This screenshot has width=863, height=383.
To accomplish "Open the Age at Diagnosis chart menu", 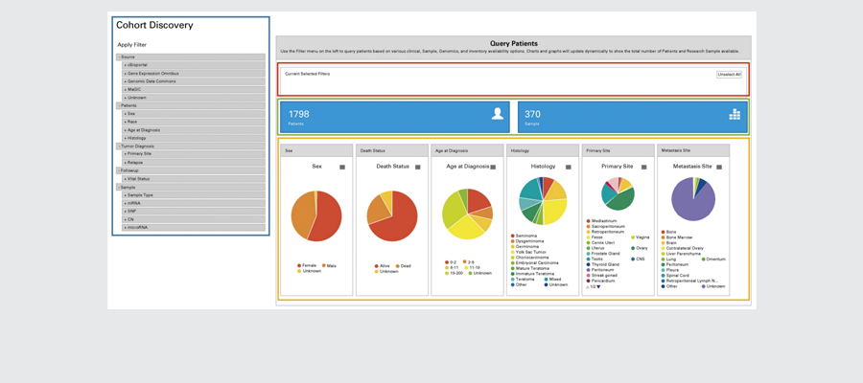I will pos(493,167).
